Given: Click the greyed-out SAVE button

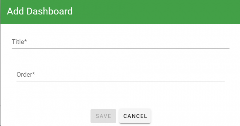Looking at the screenshot, I should [103, 116].
